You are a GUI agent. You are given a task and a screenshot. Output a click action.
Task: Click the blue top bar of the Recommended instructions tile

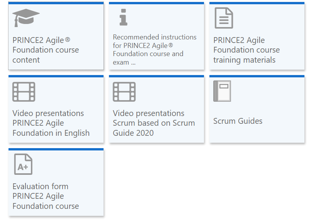[156, 3]
